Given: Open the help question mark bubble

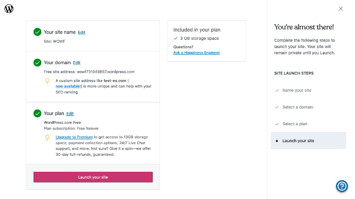Looking at the screenshot, I should click(342, 186).
